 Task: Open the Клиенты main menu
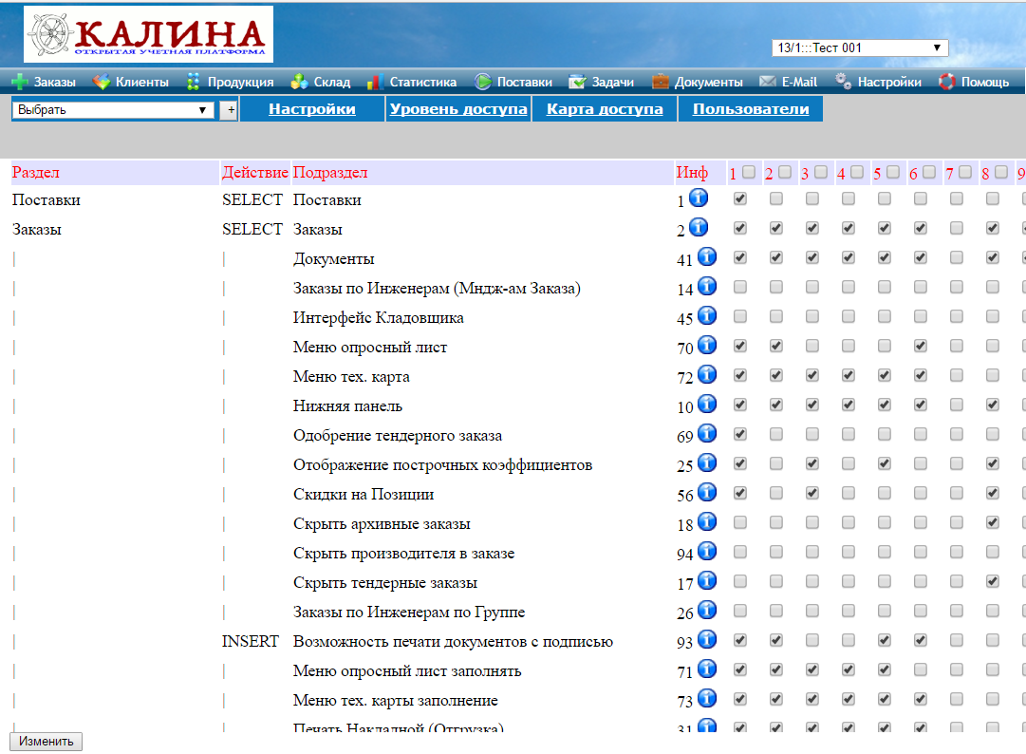pos(142,83)
